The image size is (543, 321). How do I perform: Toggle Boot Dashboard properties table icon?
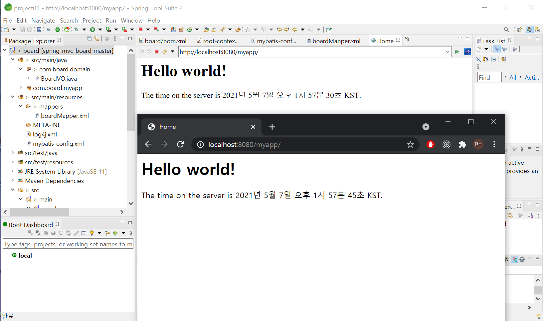pyautogui.click(x=84, y=233)
